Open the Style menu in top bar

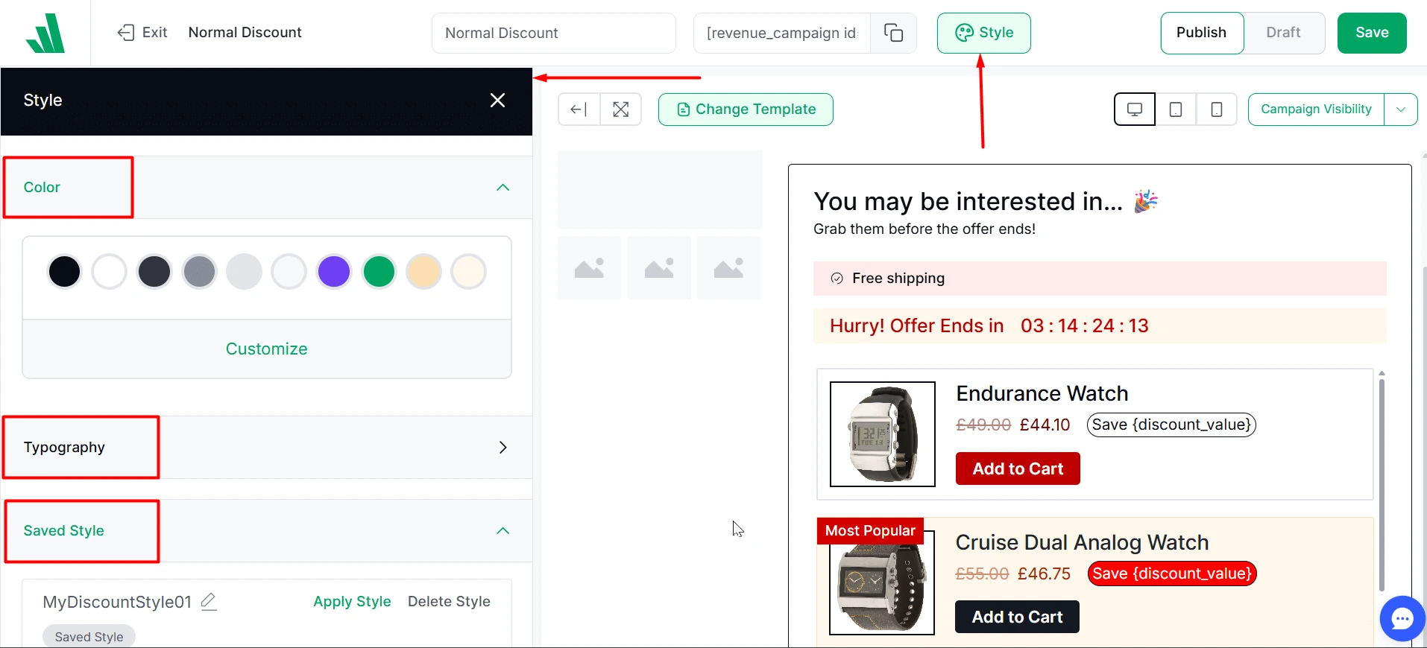pyautogui.click(x=983, y=33)
